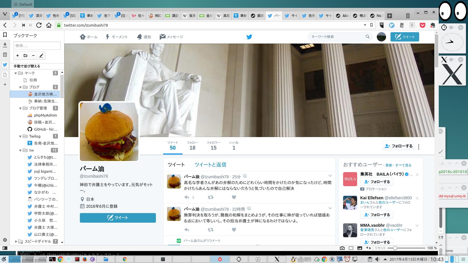Open profile more options vertical dots
Image resolution: width=468 pixels, height=263 pixels.
[x=419, y=147]
